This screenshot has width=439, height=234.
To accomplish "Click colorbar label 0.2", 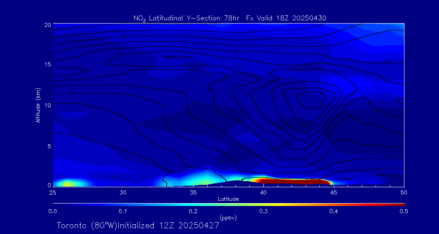I will point(193,212).
